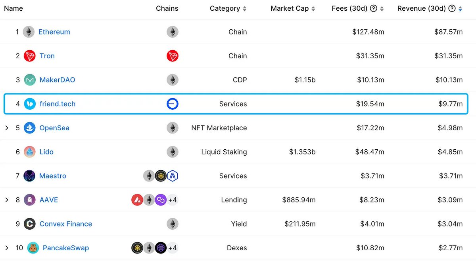
Task: Click the Arbitrum chain icon in Maestro row
Action: pos(173,176)
